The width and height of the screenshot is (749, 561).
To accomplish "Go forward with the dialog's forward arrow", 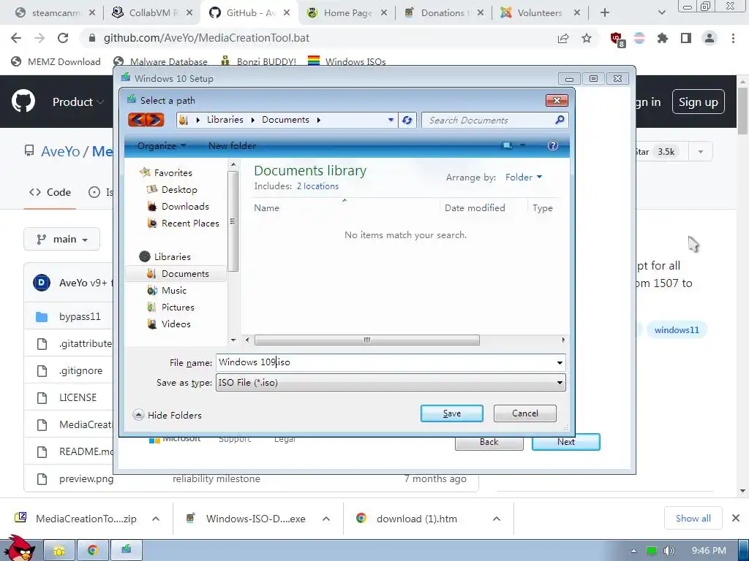I will (x=155, y=120).
